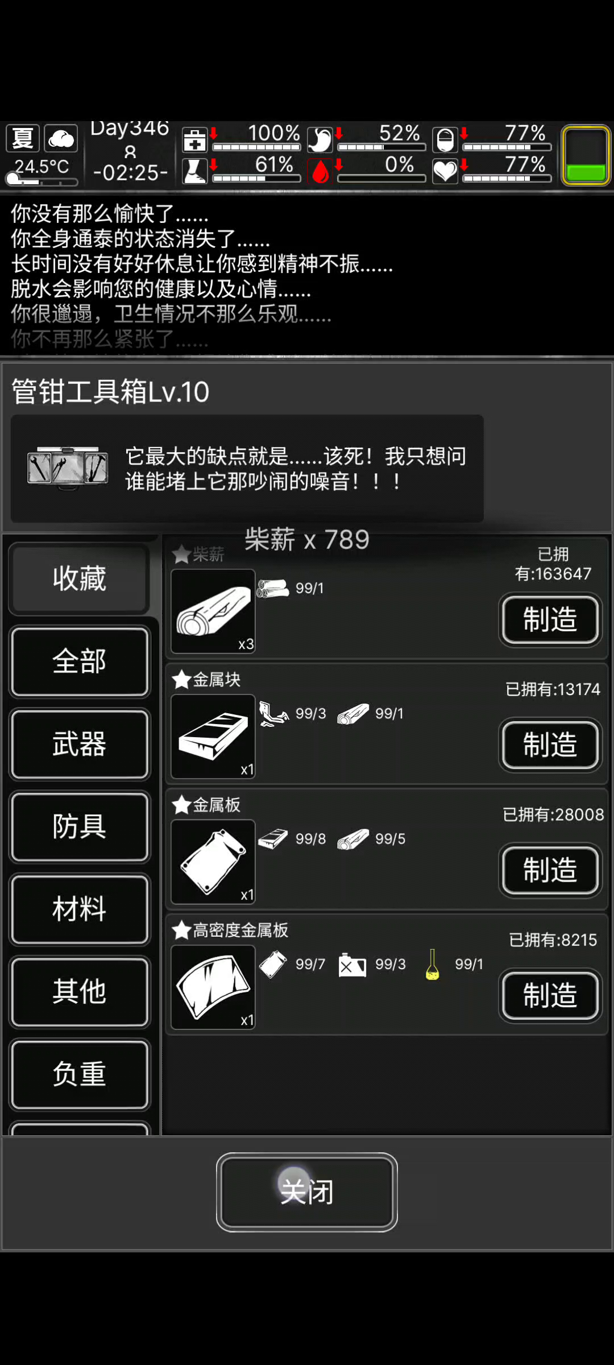Image resolution: width=614 pixels, height=1365 pixels.
Task: Tap the green battery energy indicator
Action: [x=586, y=155]
